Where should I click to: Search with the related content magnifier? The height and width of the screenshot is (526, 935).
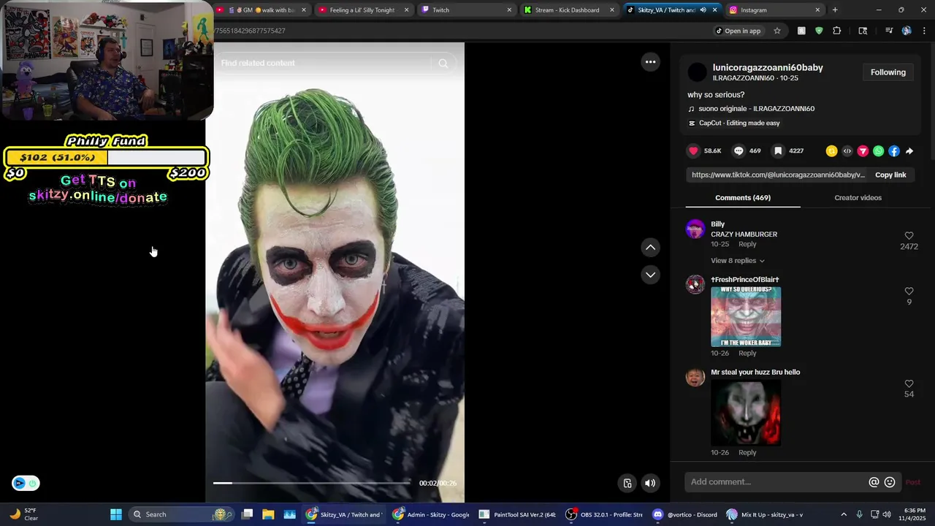coord(443,64)
